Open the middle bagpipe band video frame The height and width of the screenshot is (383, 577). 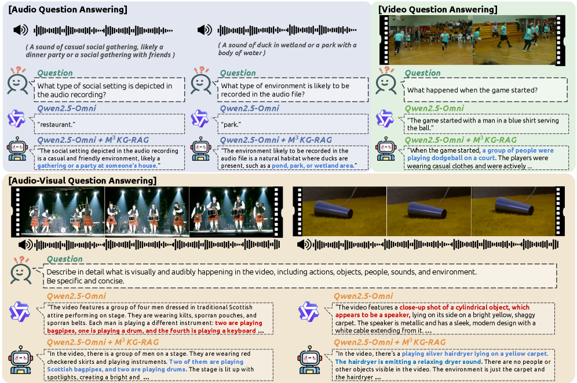[147, 211]
